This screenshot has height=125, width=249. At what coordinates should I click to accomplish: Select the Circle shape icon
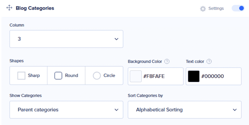click(x=97, y=76)
